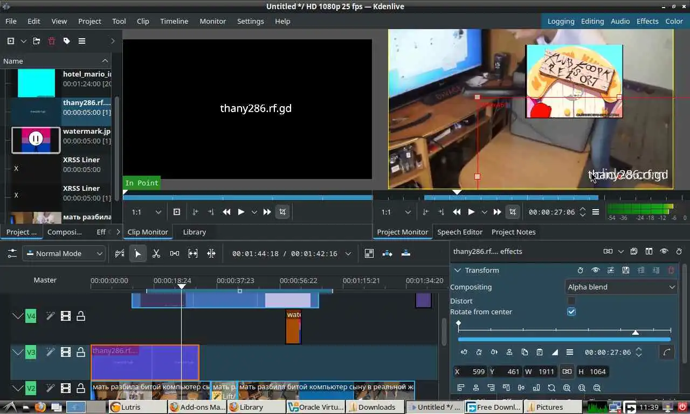Switch to the Speech Editor tab
The height and width of the screenshot is (414, 690).
[460, 232]
